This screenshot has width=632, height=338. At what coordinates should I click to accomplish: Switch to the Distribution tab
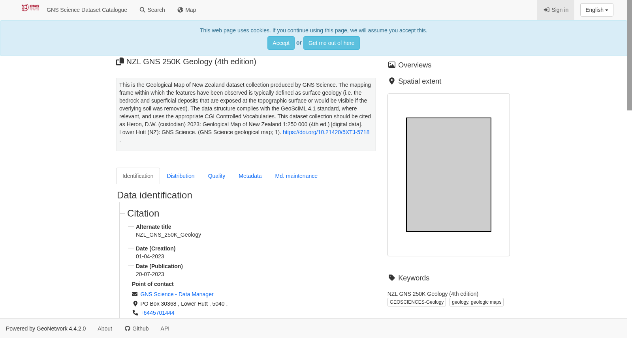[x=181, y=176]
